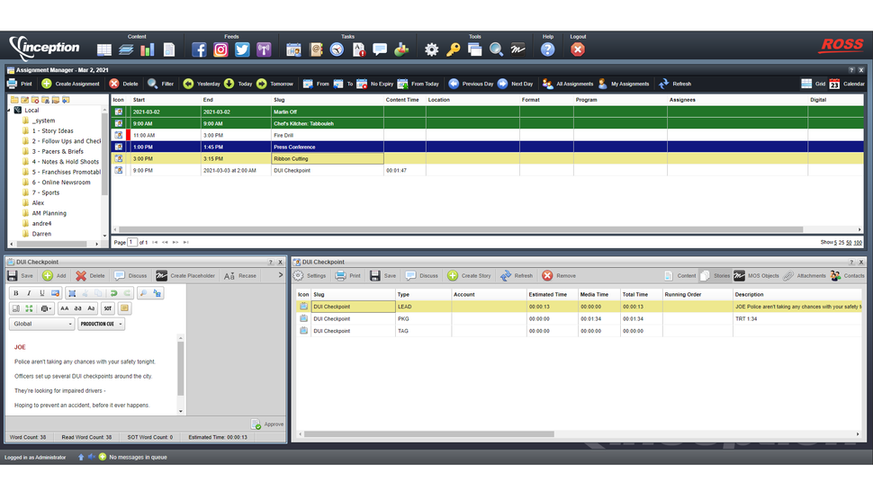Open the Content stacked layers icon
The height and width of the screenshot is (491, 873).
point(126,49)
